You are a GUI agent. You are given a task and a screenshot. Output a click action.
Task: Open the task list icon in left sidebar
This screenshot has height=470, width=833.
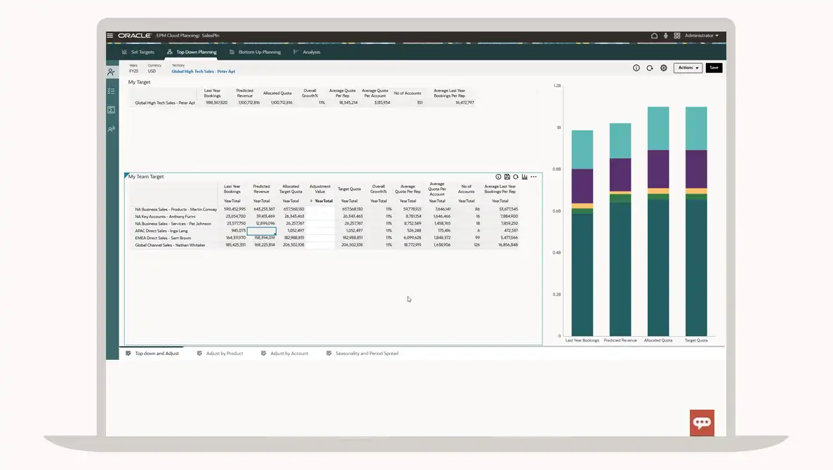111,91
